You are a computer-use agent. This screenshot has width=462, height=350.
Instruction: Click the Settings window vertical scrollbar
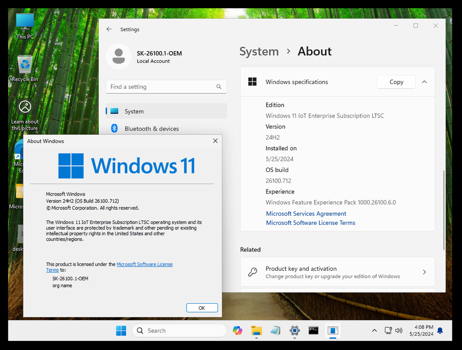pyautogui.click(x=444, y=210)
